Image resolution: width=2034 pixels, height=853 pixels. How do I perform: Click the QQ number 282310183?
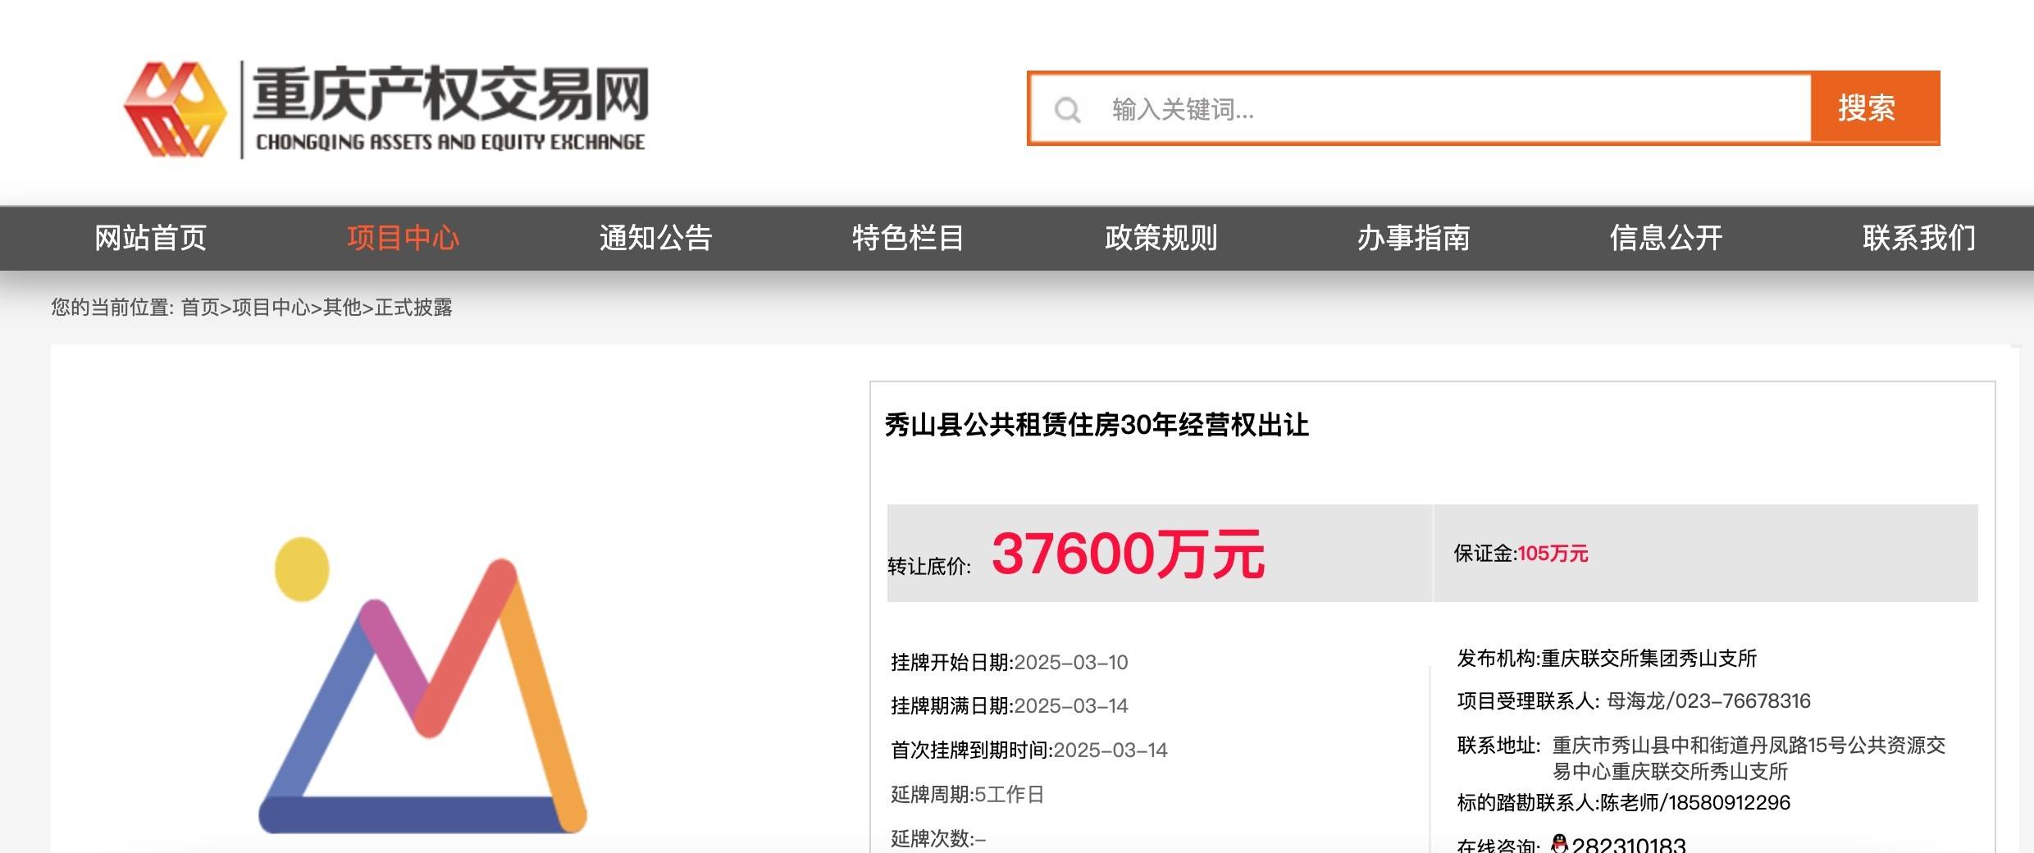(x=1628, y=845)
